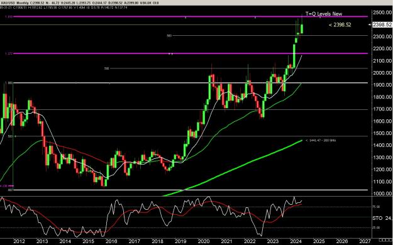This screenshot has height=245, width=393.
Task: Click the 75.00 stochastic level label
Action: (377, 207)
